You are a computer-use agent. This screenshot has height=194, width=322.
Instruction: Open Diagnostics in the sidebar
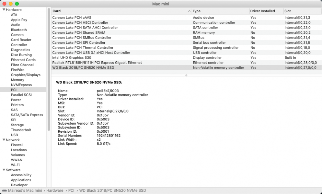coord(21,50)
